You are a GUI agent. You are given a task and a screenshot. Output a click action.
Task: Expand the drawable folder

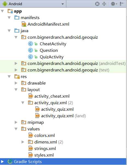click(x=16, y=83)
